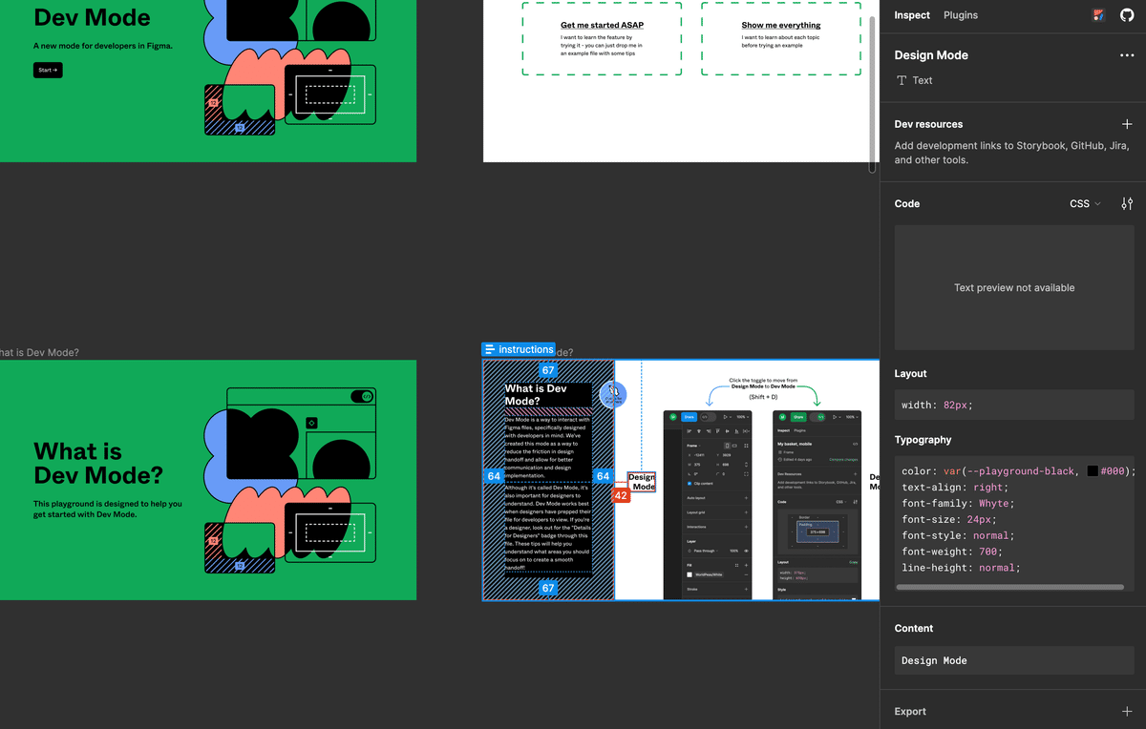This screenshot has height=729, width=1146.
Task: Click the vertical scrollbar on white frame
Action: pos(872,95)
